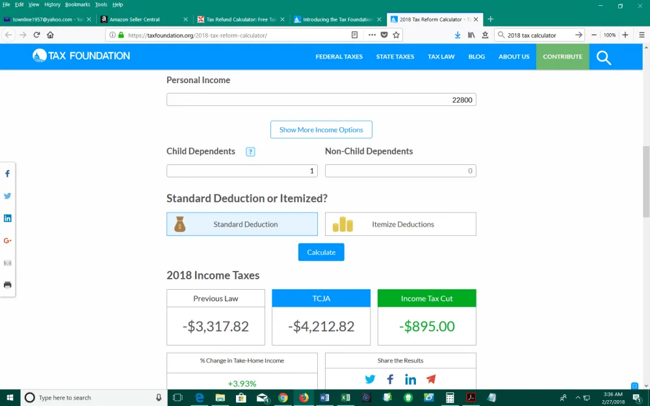Open site search magnifier icon

point(604,58)
